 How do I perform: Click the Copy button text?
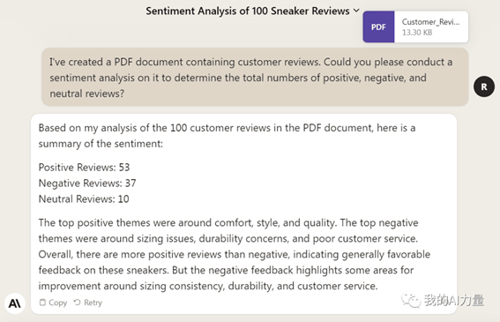(x=57, y=303)
